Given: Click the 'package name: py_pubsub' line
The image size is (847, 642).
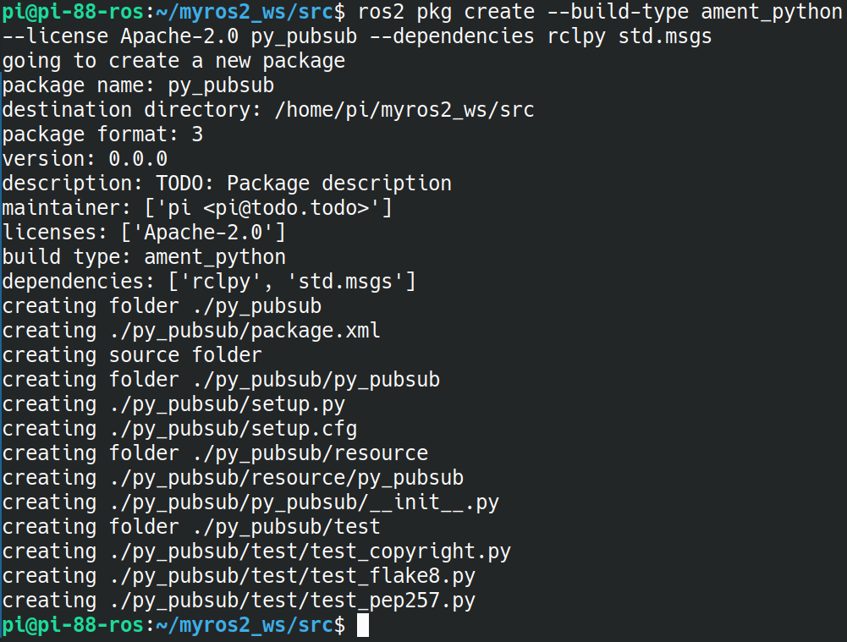Looking at the screenshot, I should coord(138,85).
